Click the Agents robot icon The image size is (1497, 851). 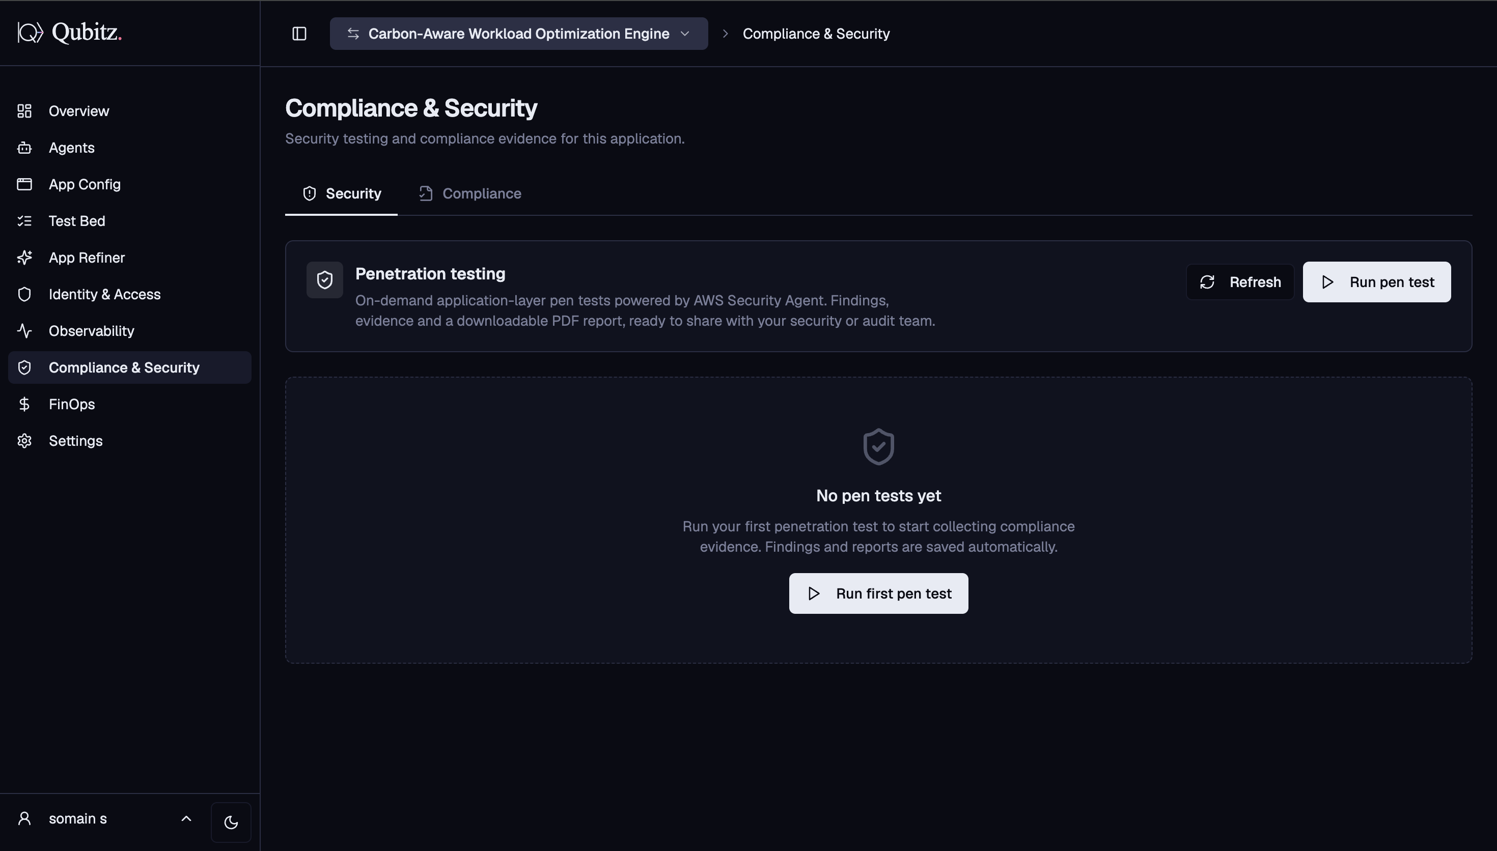[x=24, y=148]
